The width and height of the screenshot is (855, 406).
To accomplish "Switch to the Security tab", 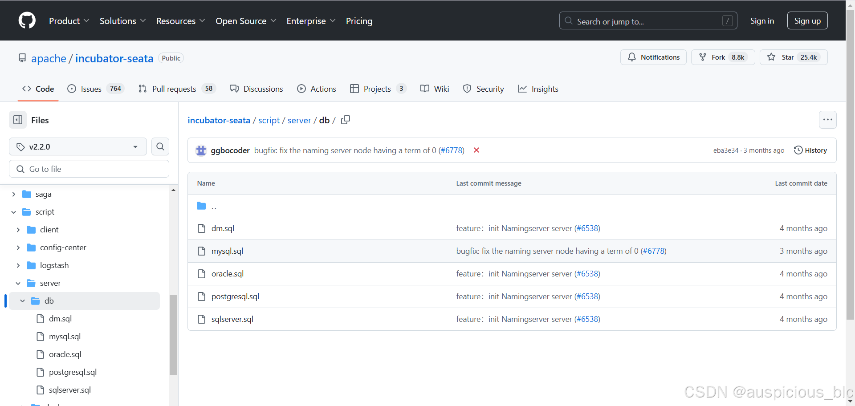I will click(483, 89).
